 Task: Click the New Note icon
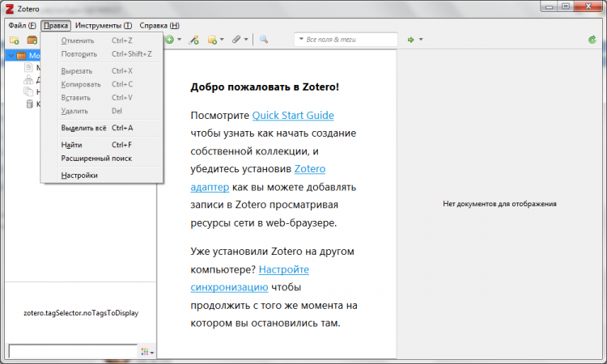pos(213,40)
